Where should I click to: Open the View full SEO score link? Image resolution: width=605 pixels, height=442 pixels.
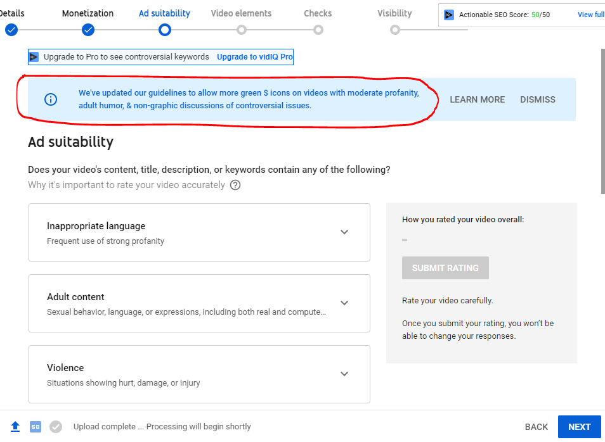[590, 15]
